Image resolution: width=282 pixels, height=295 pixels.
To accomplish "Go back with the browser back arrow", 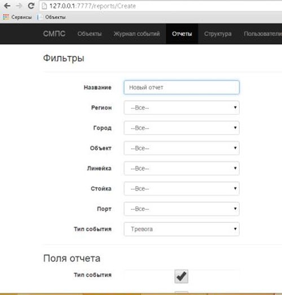I will coord(7,6).
